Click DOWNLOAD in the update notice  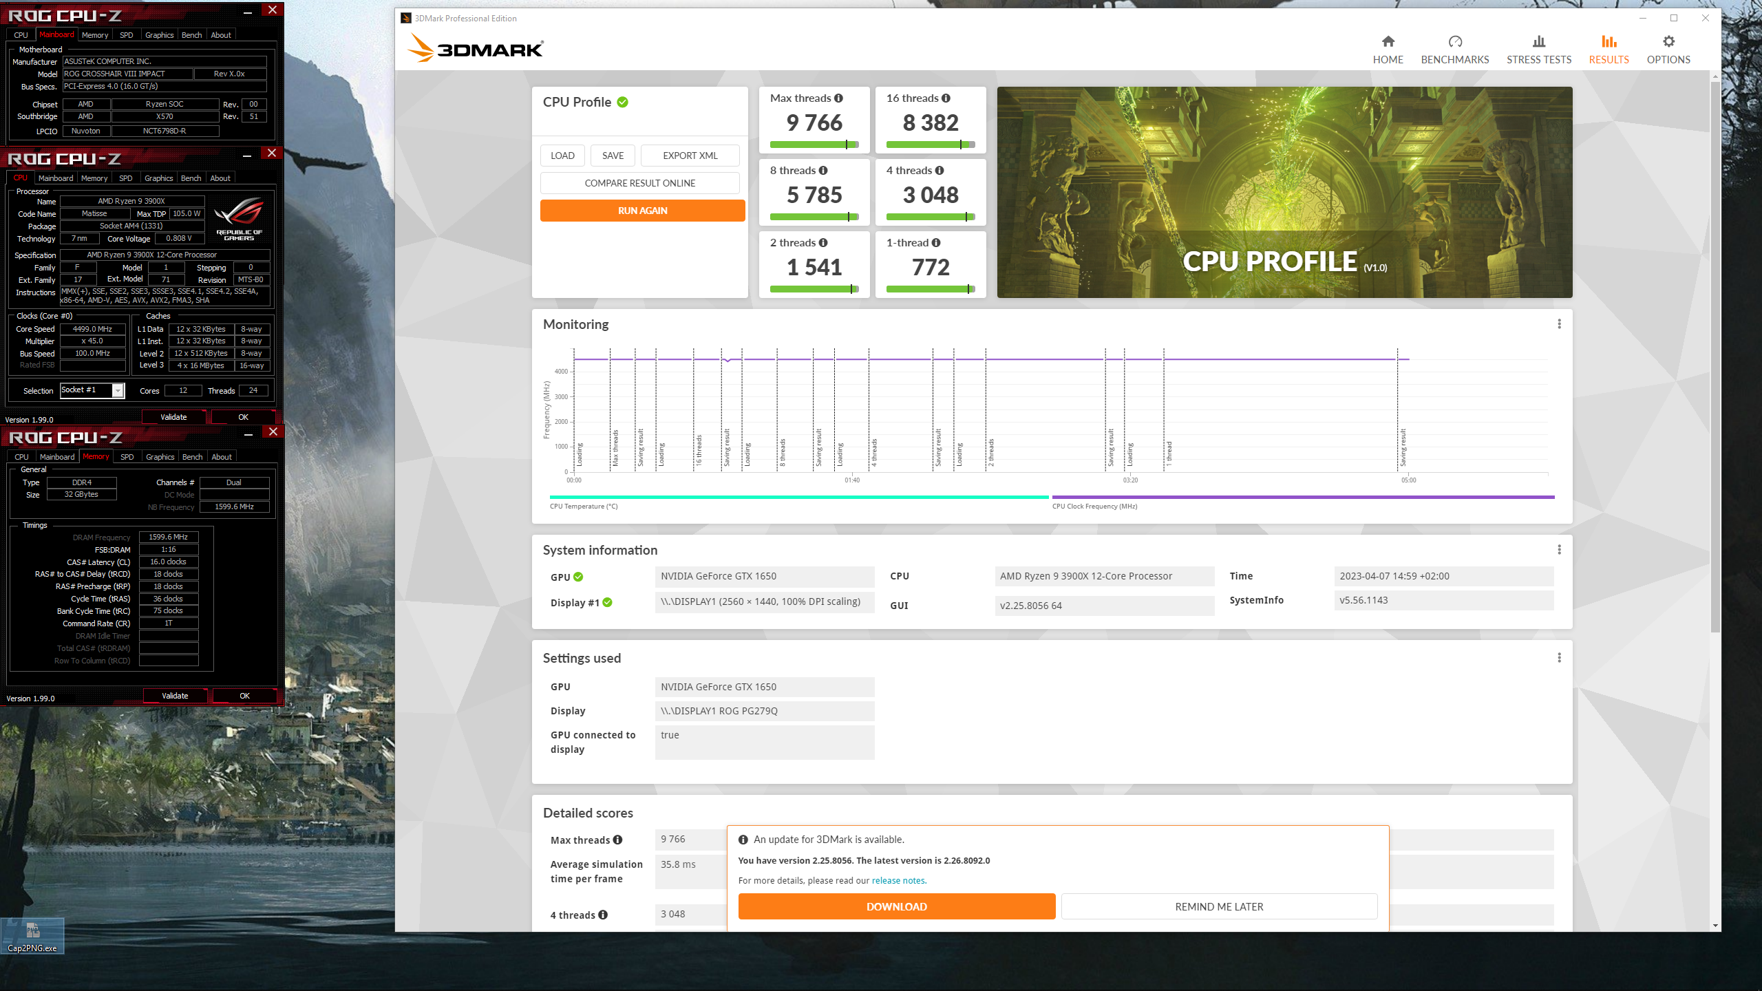[x=897, y=906]
